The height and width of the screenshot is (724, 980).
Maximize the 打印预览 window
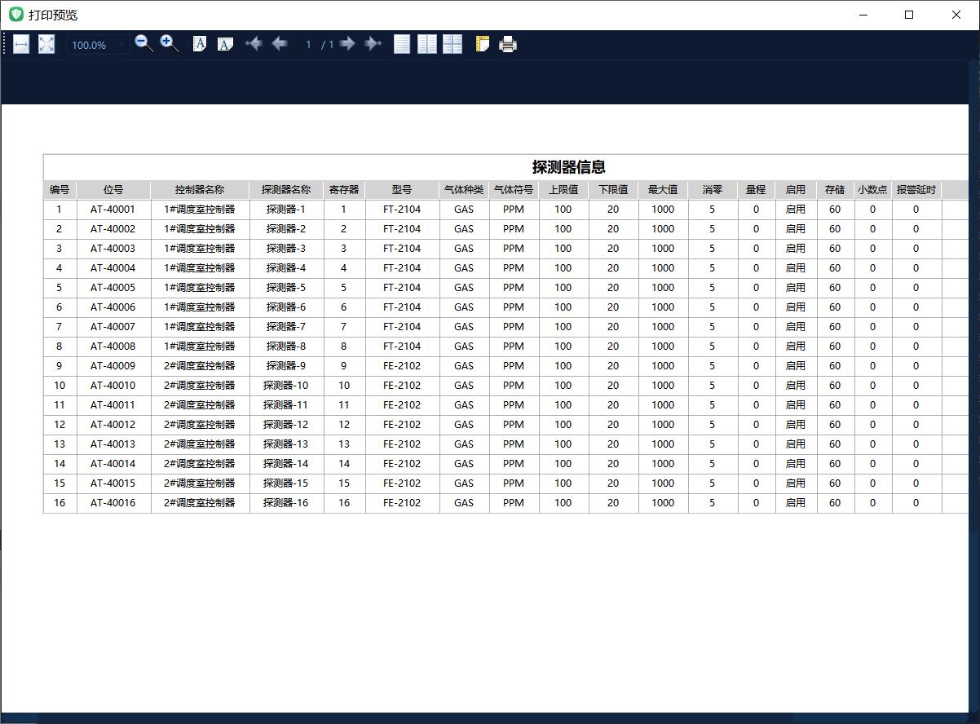909,15
